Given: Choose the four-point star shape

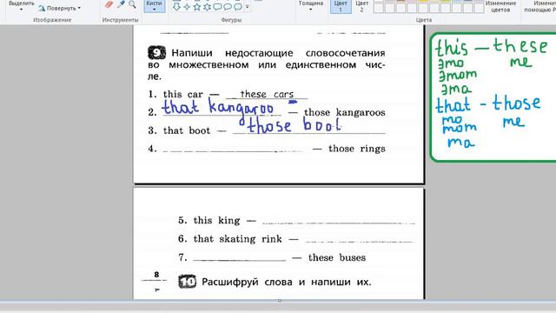Looking at the screenshot, I should click(x=187, y=6).
